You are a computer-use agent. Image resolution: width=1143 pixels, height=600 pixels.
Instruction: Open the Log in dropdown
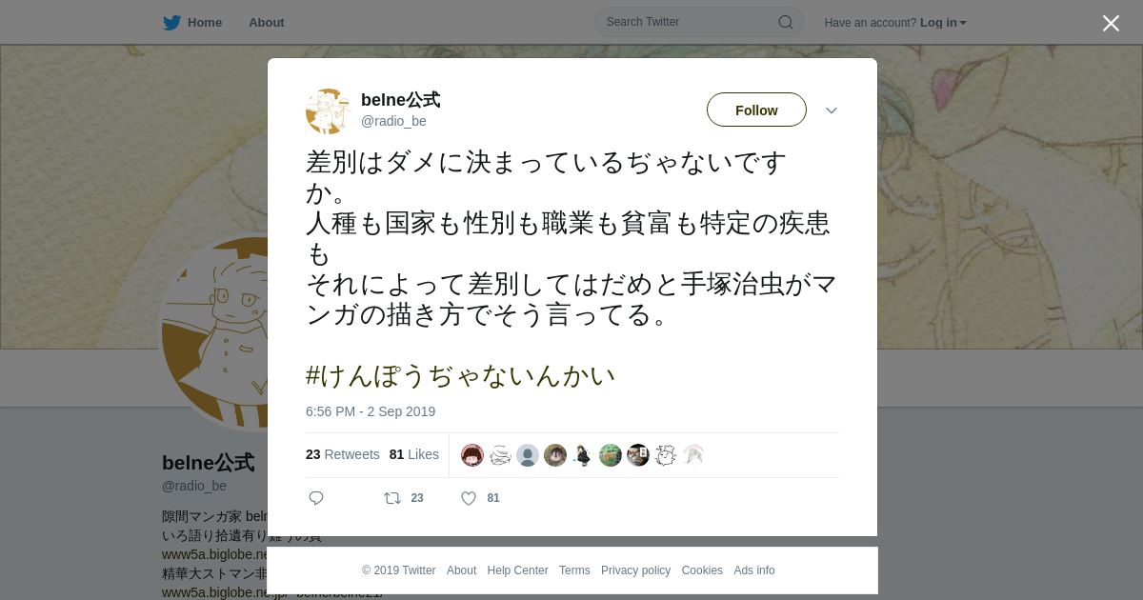[943, 22]
